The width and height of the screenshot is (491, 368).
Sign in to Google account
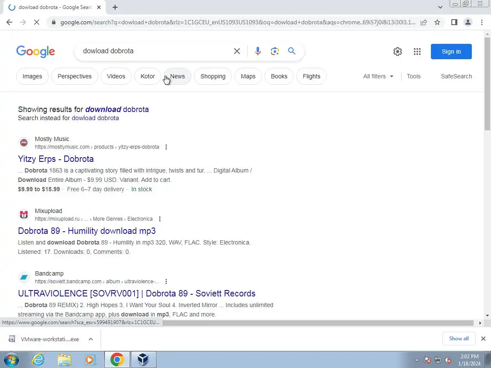[451, 52]
